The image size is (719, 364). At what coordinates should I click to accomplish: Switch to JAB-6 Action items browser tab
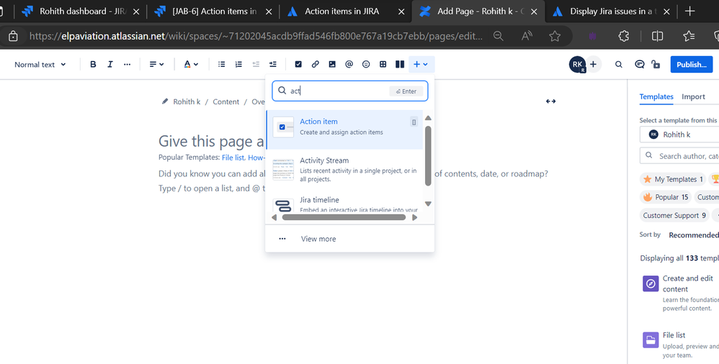213,12
